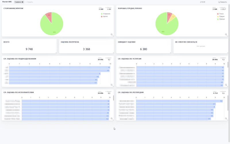Click the refresh icon next to 9:09
230x144 pixels.
pyautogui.click(x=201, y=2)
